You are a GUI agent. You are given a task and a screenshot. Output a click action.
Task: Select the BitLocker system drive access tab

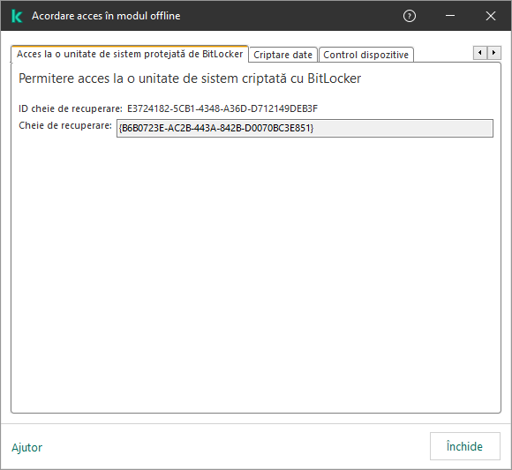[130, 54]
